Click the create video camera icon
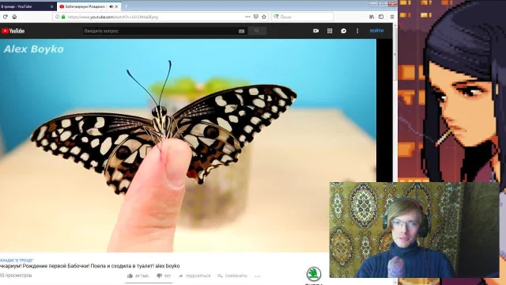The width and height of the screenshot is (506, 285). point(315,31)
